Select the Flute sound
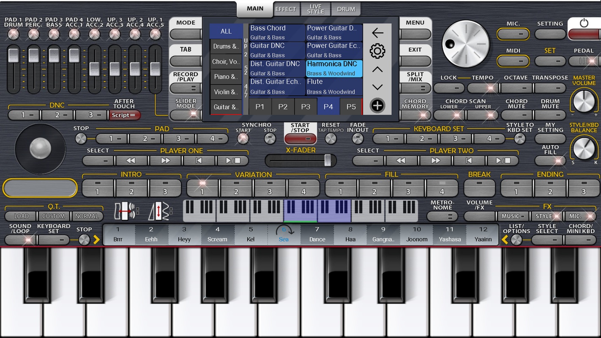Screen dimensions: 601x338 334,86
